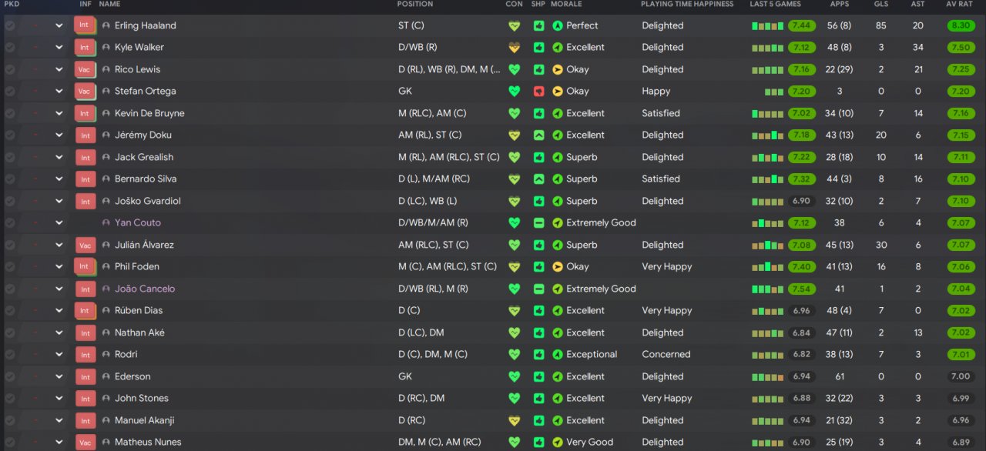The image size is (986, 451).
Task: Click Rico Lewis's Vac info icon
Action: [x=85, y=69]
